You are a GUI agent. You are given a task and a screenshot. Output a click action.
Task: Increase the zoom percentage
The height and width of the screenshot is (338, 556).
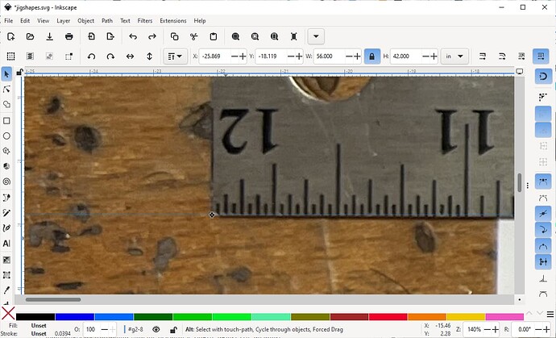(496, 329)
